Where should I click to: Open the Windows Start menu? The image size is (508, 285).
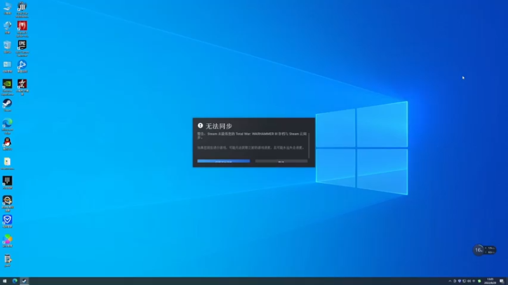pyautogui.click(x=4, y=281)
